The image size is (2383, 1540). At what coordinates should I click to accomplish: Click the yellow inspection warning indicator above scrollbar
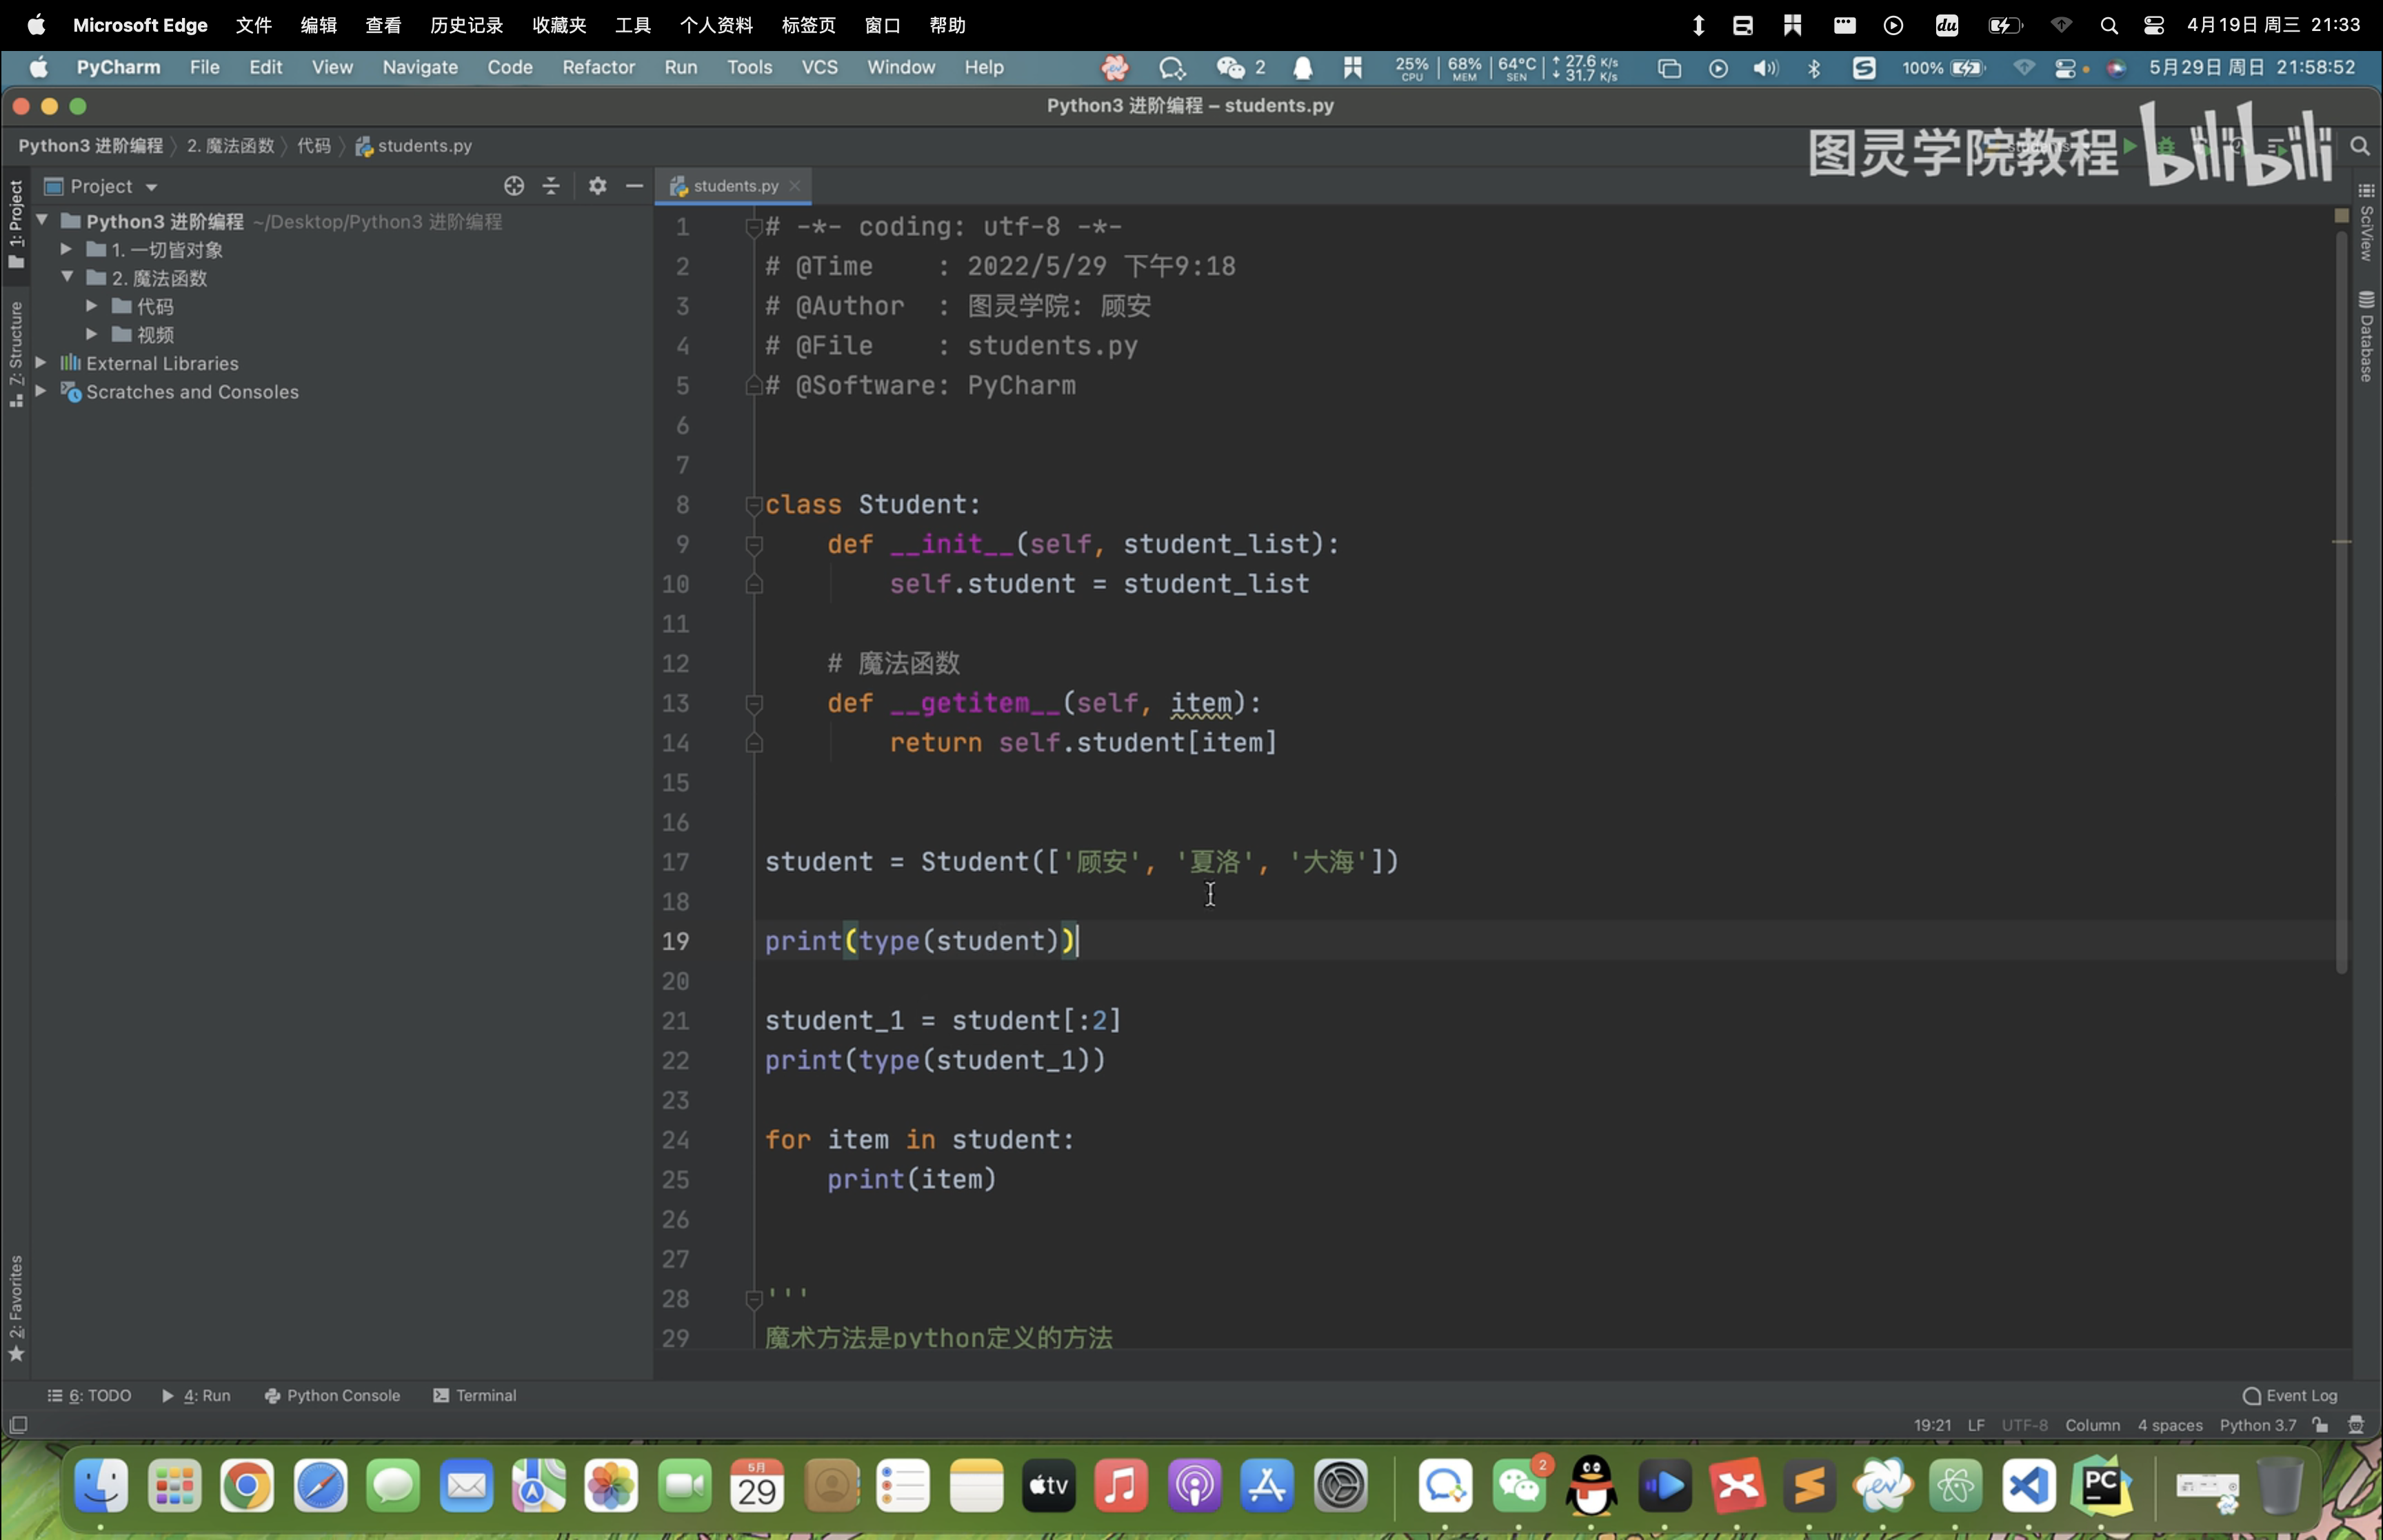pos(2341,215)
